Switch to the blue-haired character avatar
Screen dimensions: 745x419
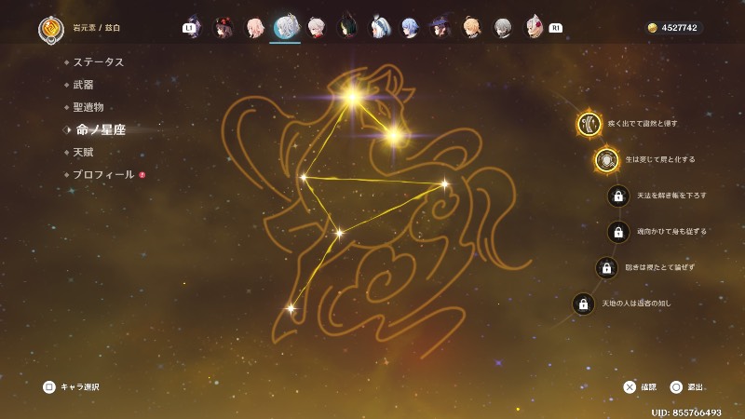point(410,28)
